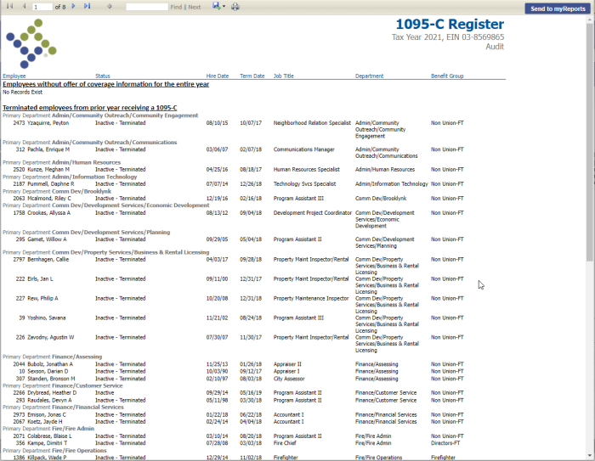The height and width of the screenshot is (461, 595).
Task: Click the find text search box
Action: (x=146, y=7)
